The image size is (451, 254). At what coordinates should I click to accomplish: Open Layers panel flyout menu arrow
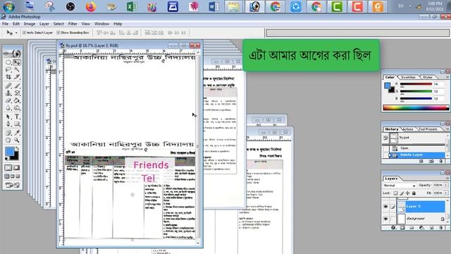point(447,179)
